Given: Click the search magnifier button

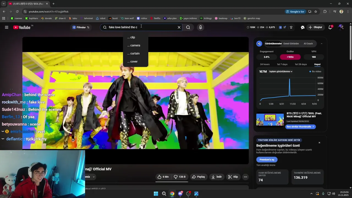Looking at the screenshot, I should [188, 27].
